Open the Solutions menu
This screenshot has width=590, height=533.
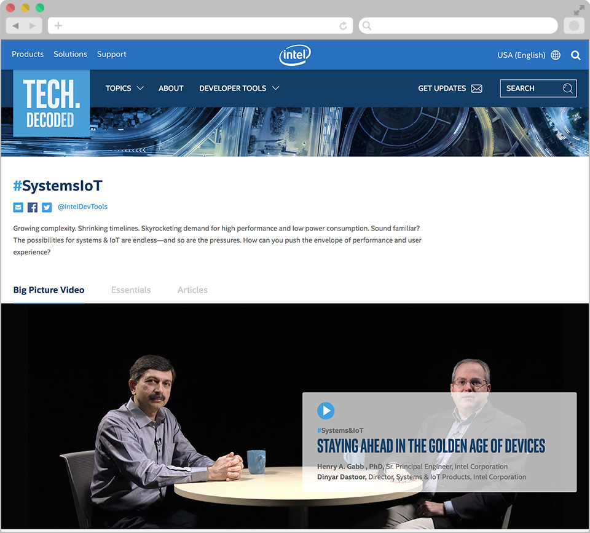point(70,54)
